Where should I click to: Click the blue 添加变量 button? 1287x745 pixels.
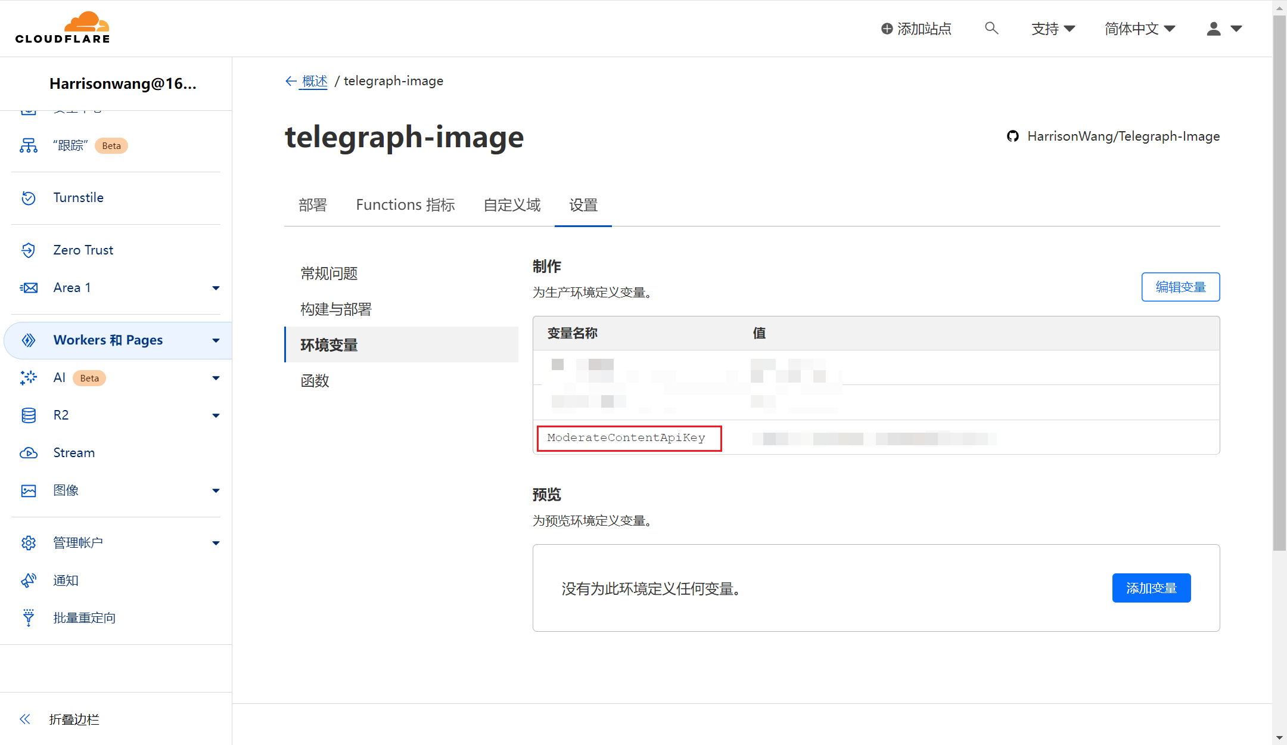coord(1151,588)
